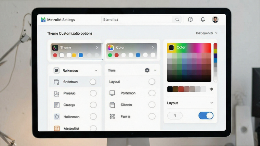This screenshot has height=146, width=260.
Task: Click the Metrolist logo icon
Action: pos(43,20)
